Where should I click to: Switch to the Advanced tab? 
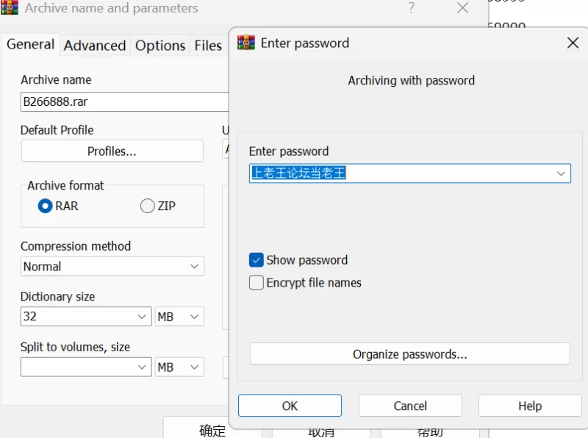click(95, 46)
